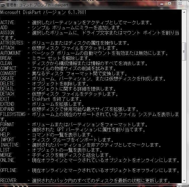Click the OFFLINE command name
Screen dimensions: 189x187
click(x=8, y=170)
